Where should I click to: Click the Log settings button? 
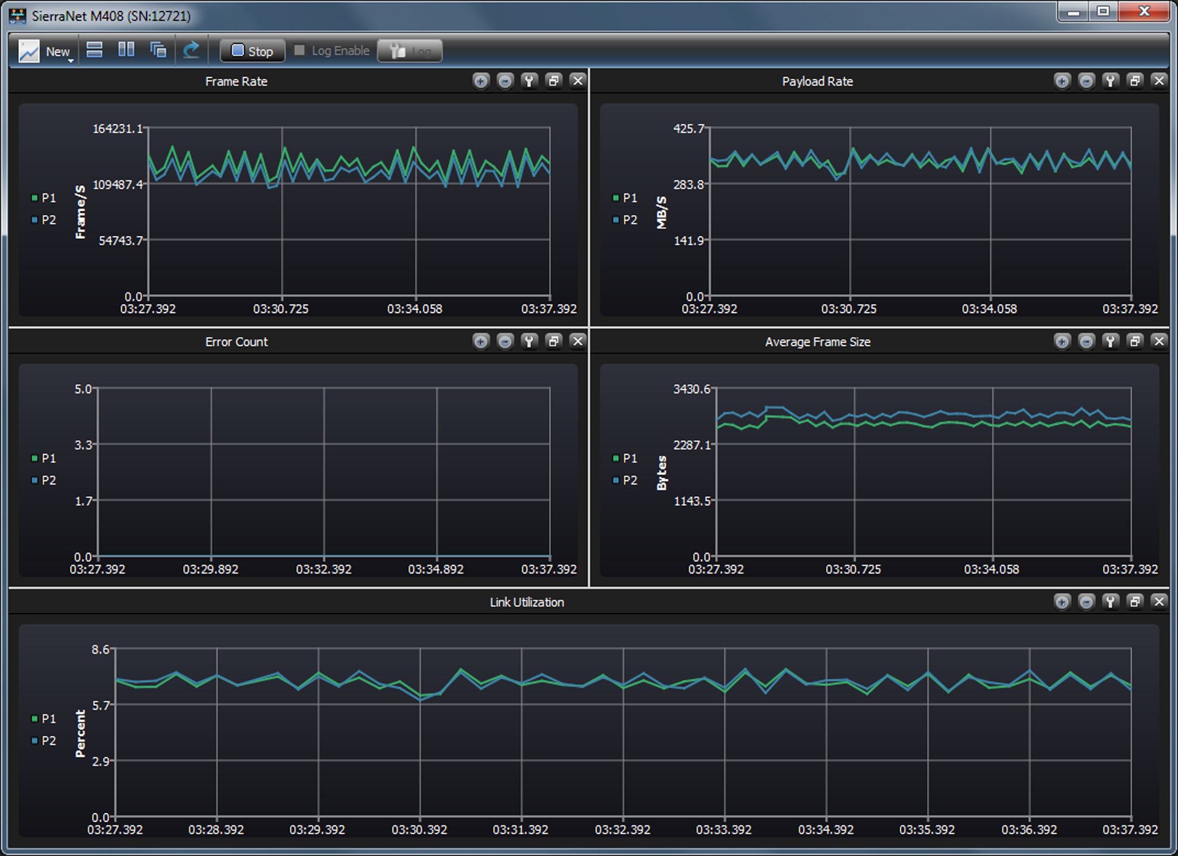[x=409, y=51]
